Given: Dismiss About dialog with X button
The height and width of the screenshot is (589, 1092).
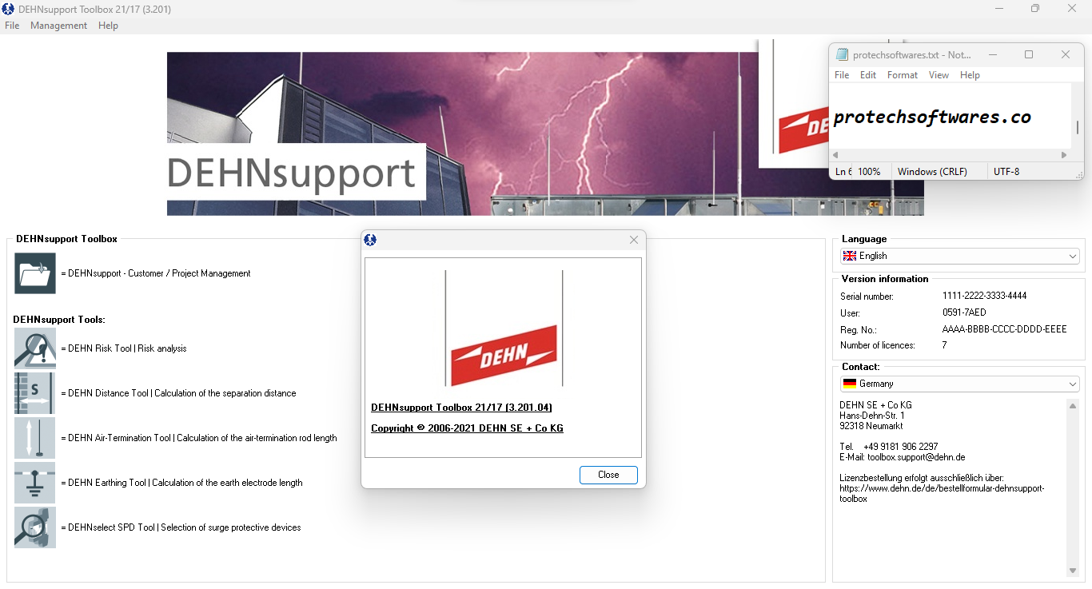Looking at the screenshot, I should [634, 240].
